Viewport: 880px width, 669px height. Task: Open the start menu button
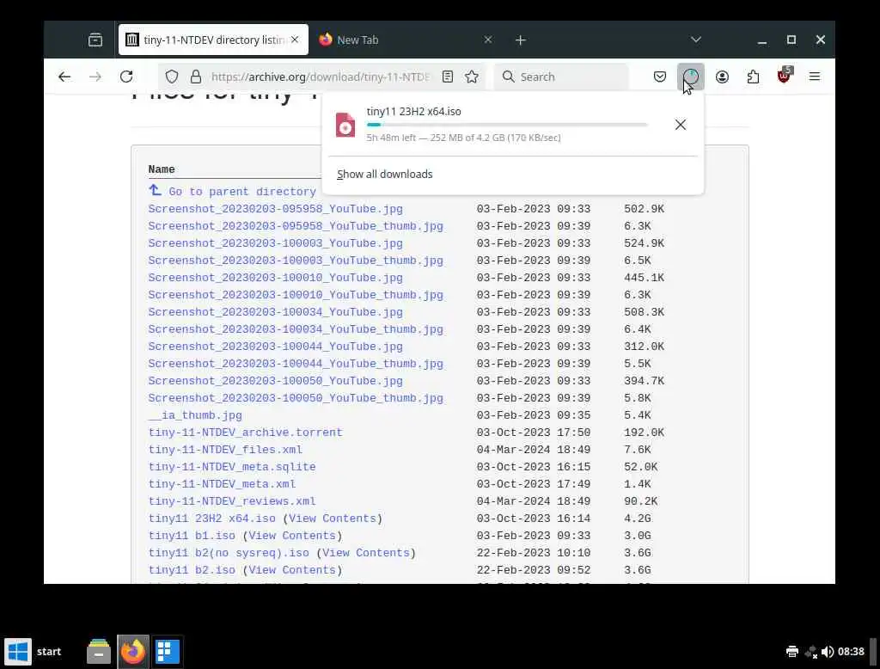coord(34,652)
